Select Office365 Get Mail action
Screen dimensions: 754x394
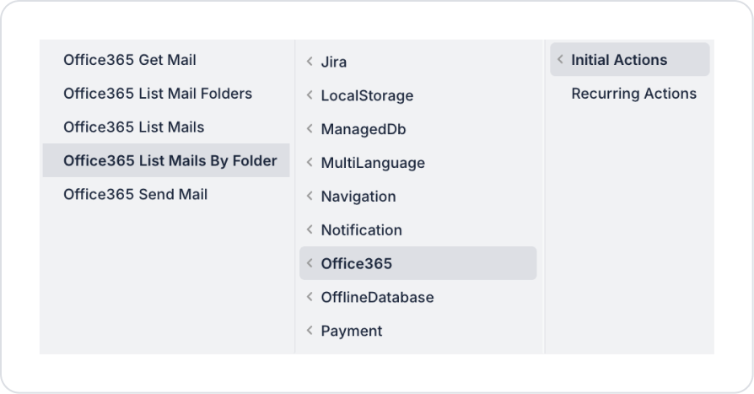[x=166, y=60]
